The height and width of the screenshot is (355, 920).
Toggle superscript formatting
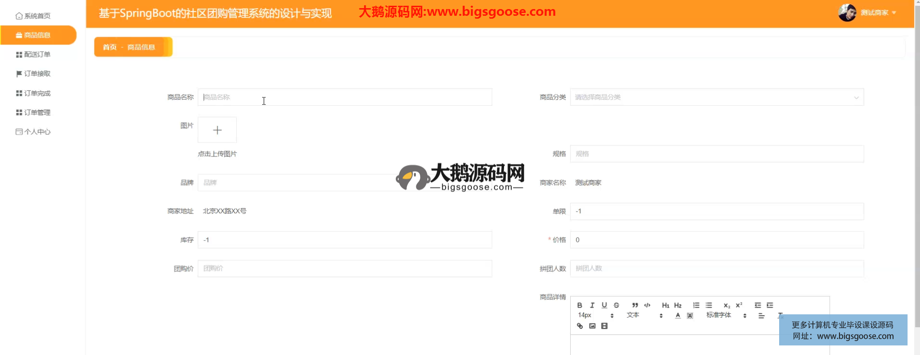pos(739,305)
